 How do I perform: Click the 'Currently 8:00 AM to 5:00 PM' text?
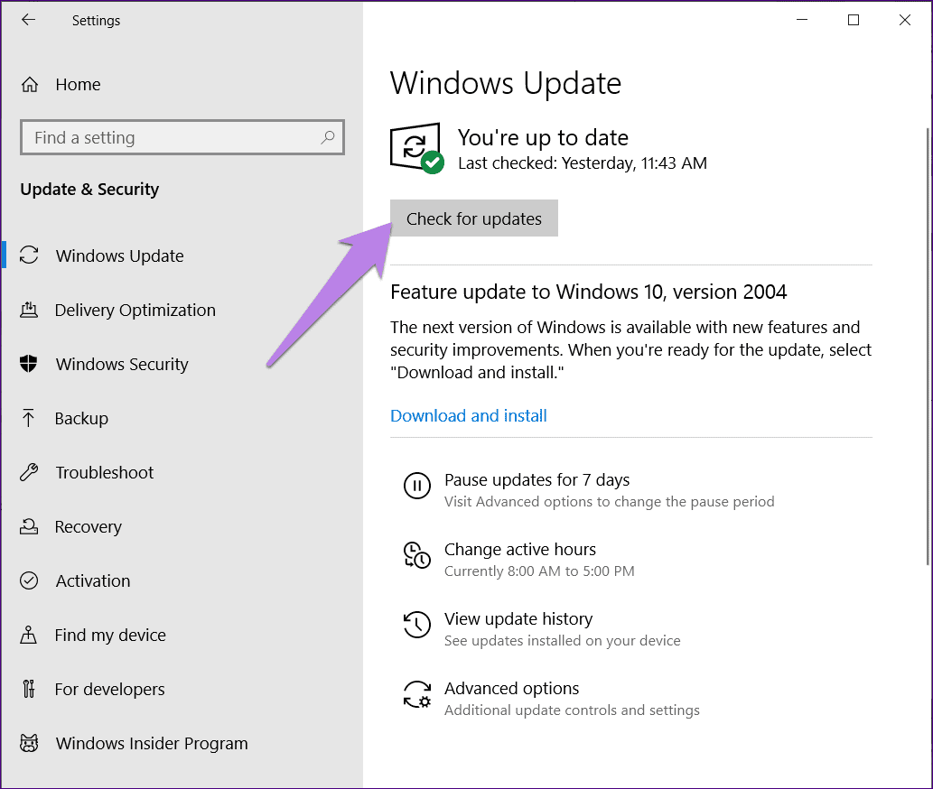click(539, 571)
